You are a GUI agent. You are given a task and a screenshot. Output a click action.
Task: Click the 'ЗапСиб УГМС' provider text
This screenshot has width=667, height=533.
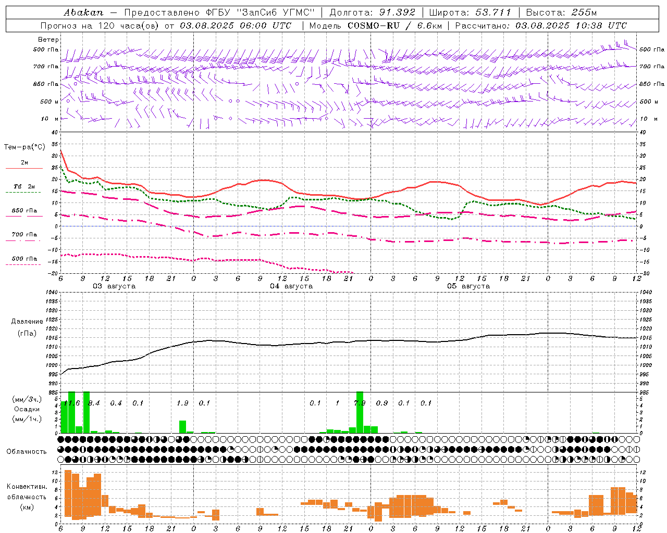(x=276, y=12)
